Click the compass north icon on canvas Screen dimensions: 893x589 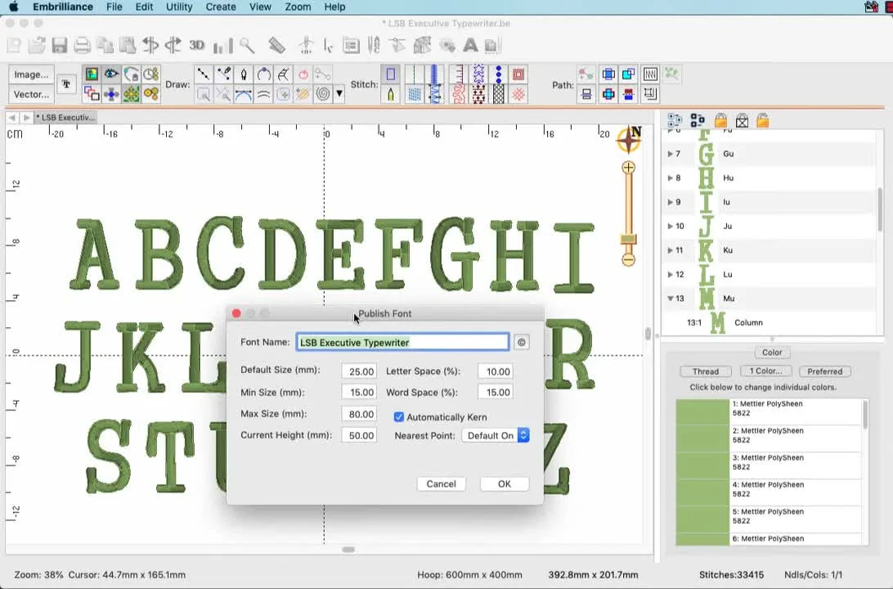[630, 139]
